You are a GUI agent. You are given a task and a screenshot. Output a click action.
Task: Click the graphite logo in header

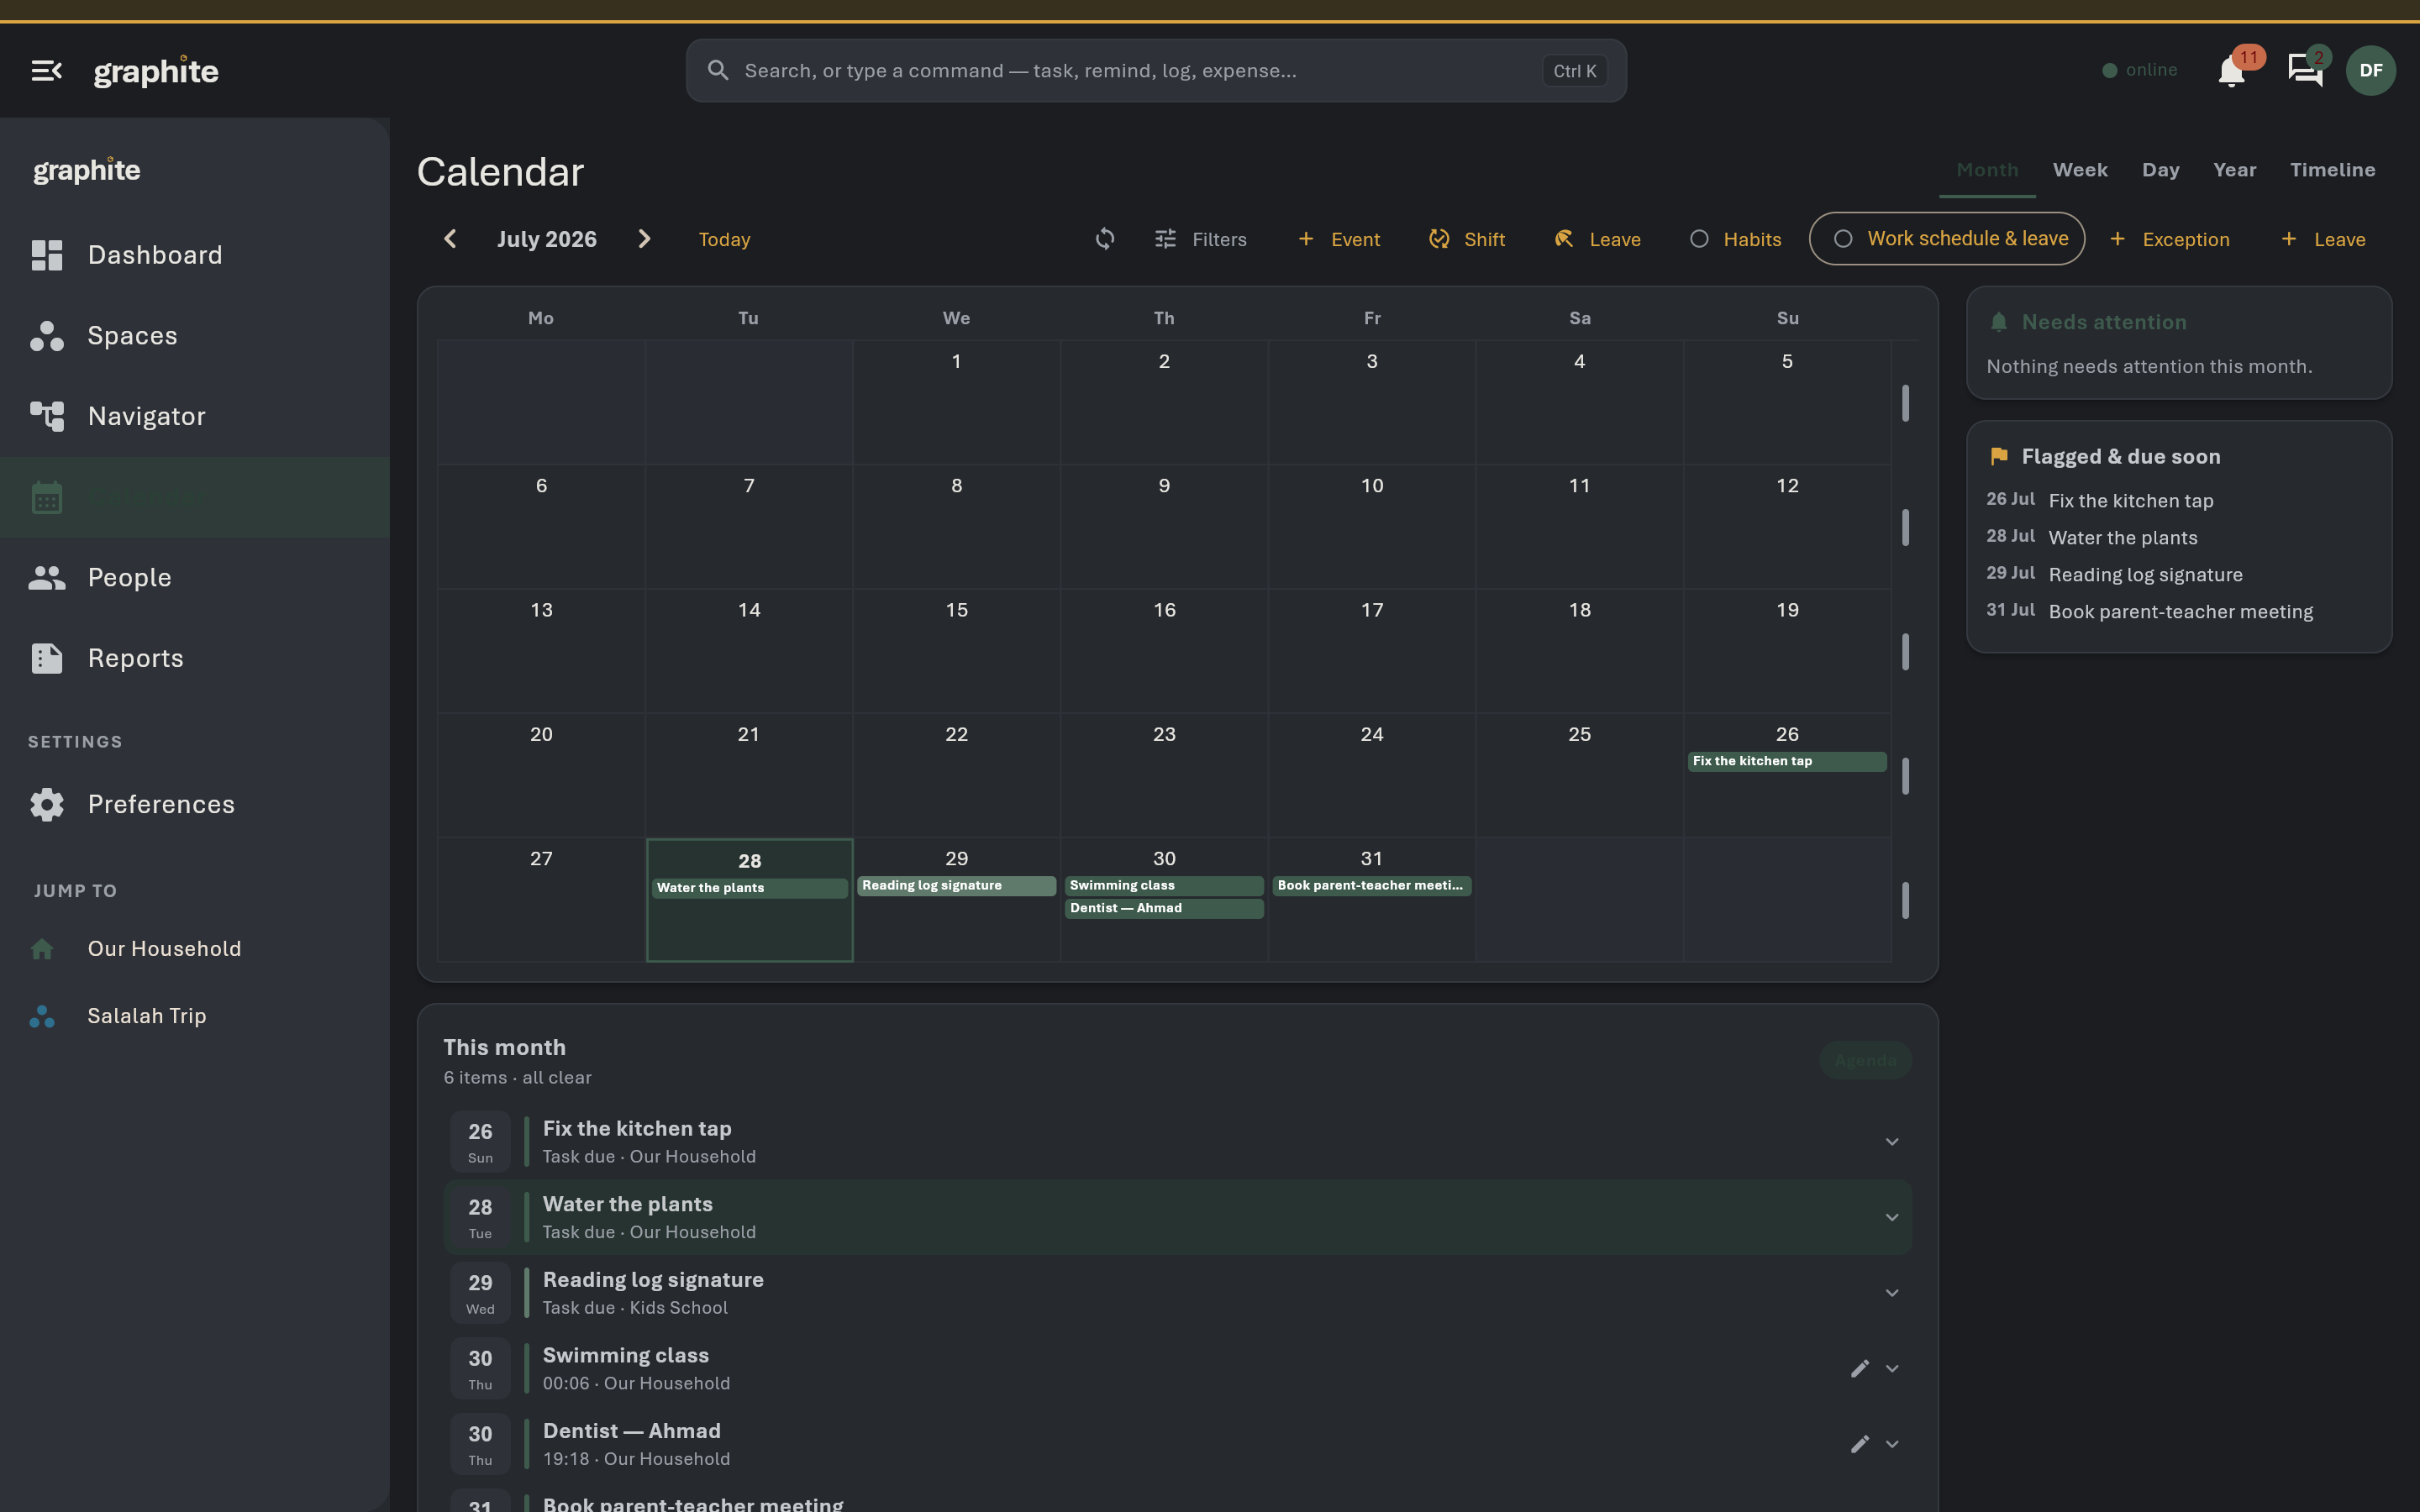pos(156,71)
